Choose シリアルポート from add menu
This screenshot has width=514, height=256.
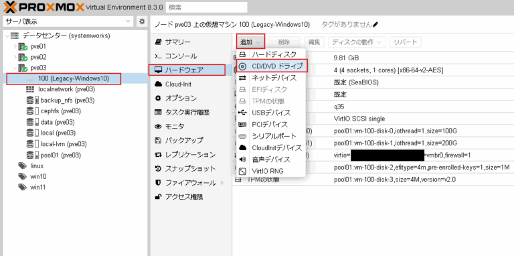pyautogui.click(x=271, y=136)
